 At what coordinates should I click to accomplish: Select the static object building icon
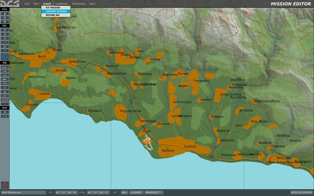coord(5,83)
